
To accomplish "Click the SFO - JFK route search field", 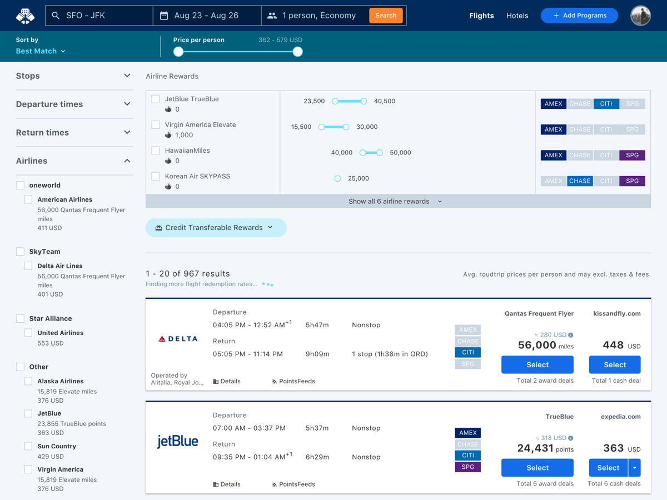I will pos(99,16).
